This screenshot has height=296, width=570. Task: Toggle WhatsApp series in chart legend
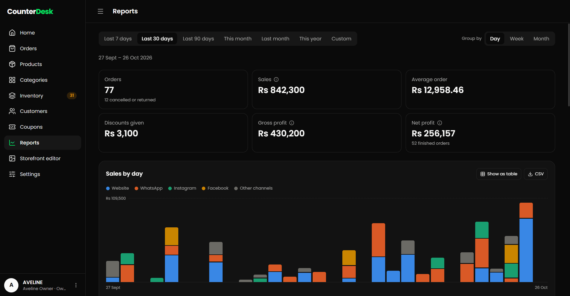tap(149, 188)
